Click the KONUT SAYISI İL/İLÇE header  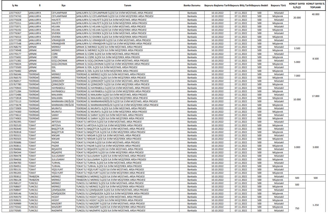[x=297, y=6]
